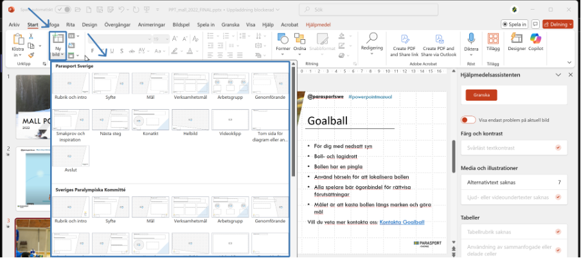Open the Klistra in dropdown arrow

pyautogui.click(x=20, y=55)
